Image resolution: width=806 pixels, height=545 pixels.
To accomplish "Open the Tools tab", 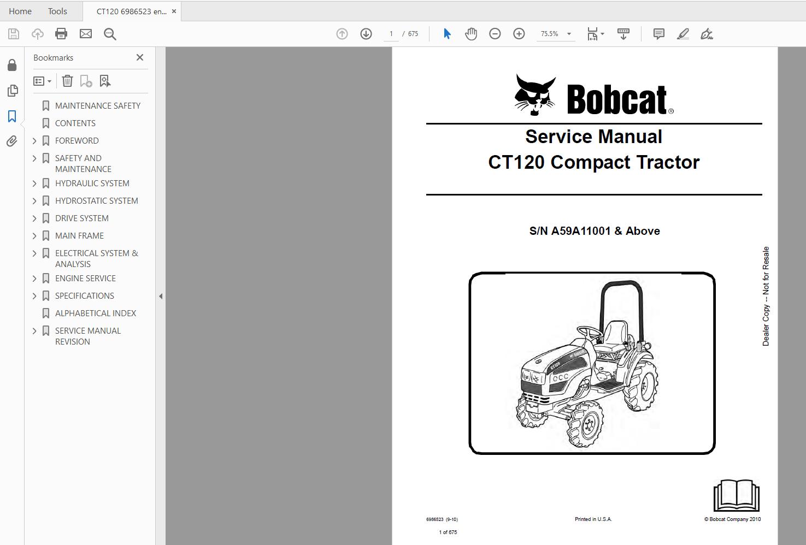I will (57, 11).
